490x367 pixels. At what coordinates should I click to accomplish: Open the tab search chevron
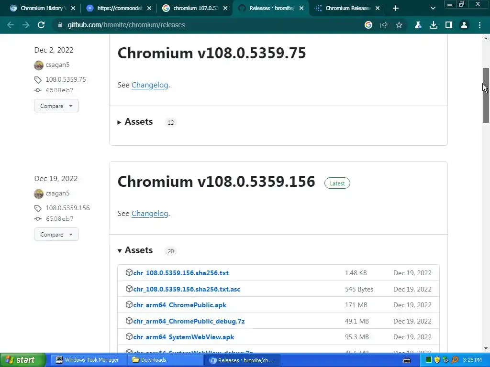tap(433, 8)
